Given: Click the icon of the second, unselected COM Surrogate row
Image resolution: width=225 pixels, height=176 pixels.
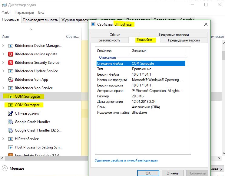Looking at the screenshot, I should [11, 105].
